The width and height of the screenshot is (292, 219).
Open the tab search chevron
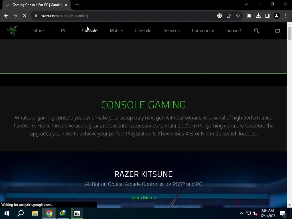(x=246, y=4)
